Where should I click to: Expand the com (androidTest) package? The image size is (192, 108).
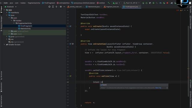point(9,31)
